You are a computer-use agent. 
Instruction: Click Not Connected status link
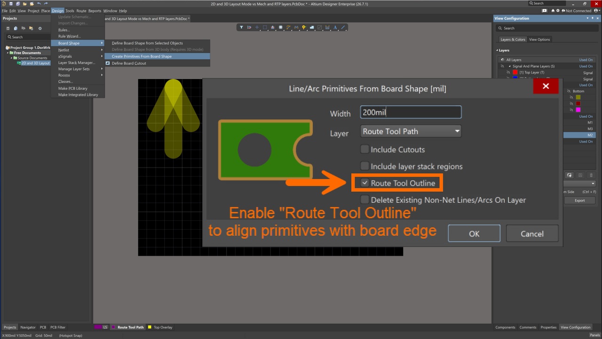pyautogui.click(x=578, y=11)
